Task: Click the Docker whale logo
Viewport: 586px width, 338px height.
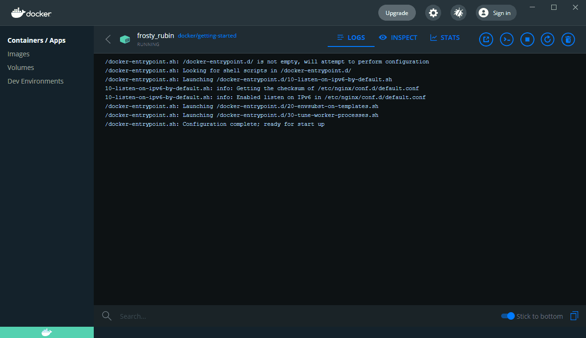Action: click(31, 13)
